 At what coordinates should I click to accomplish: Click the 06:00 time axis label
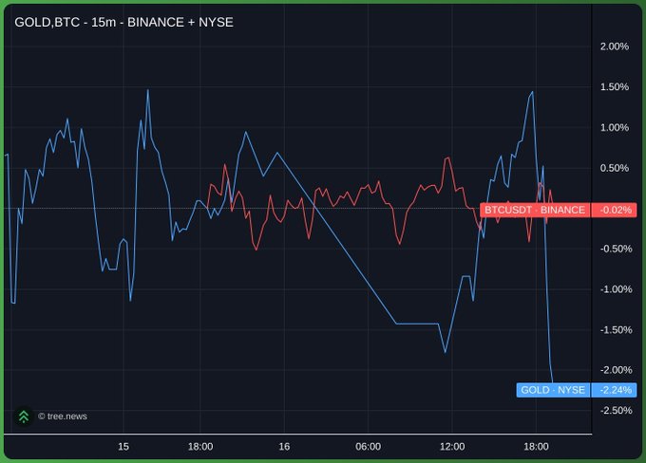click(368, 447)
